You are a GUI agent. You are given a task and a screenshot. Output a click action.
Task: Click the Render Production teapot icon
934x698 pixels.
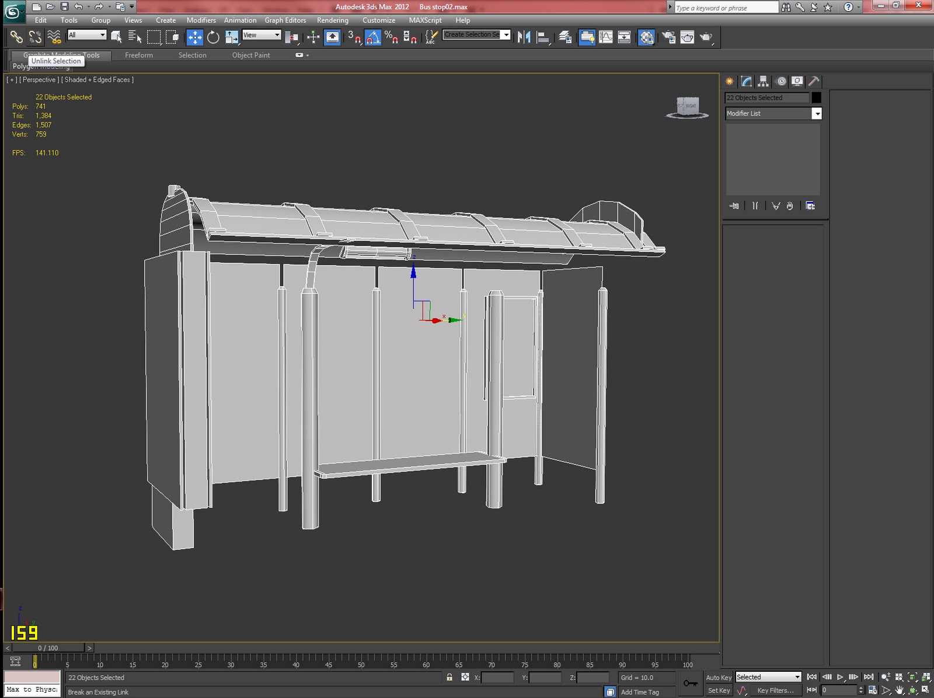706,37
